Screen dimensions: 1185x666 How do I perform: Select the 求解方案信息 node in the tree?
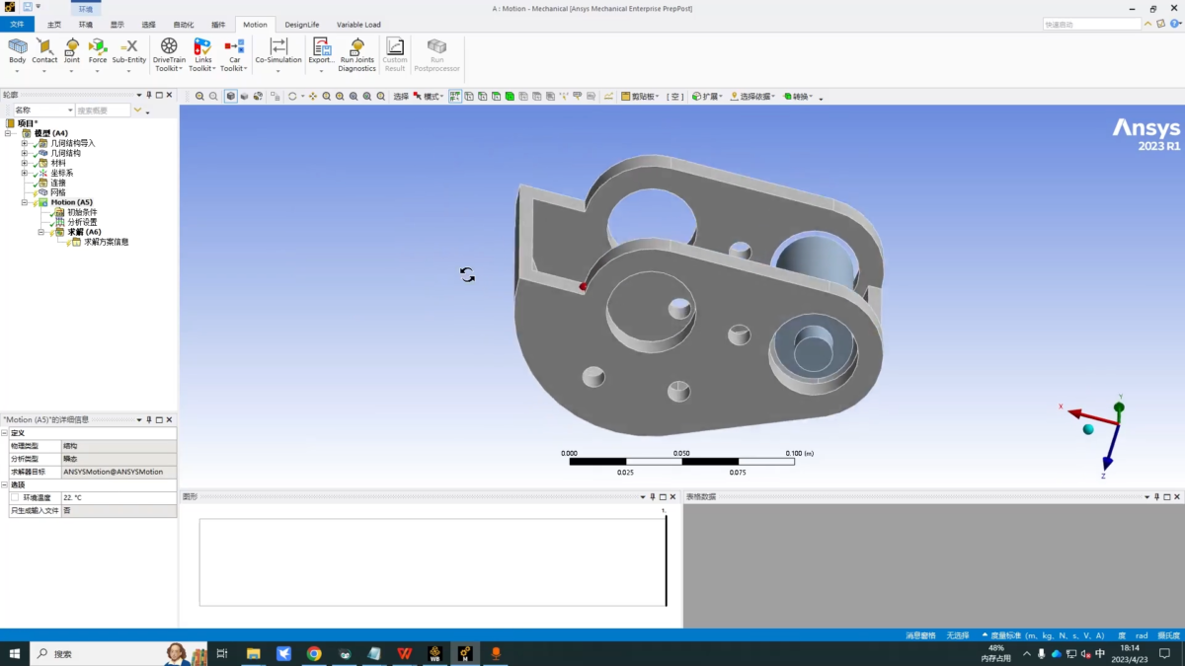pyautogui.click(x=106, y=242)
